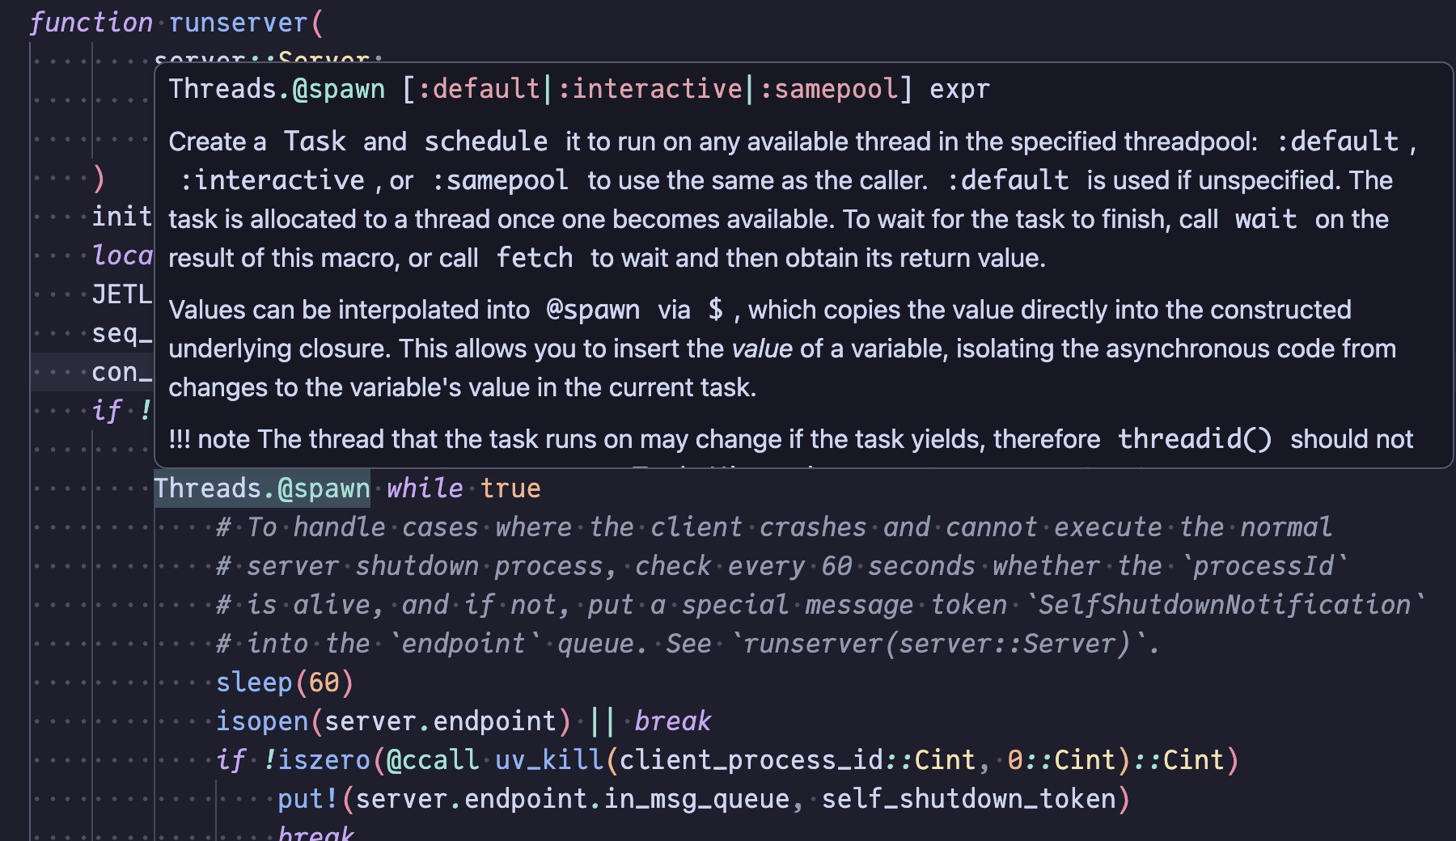Click the if keyword before !iszero

point(231,760)
